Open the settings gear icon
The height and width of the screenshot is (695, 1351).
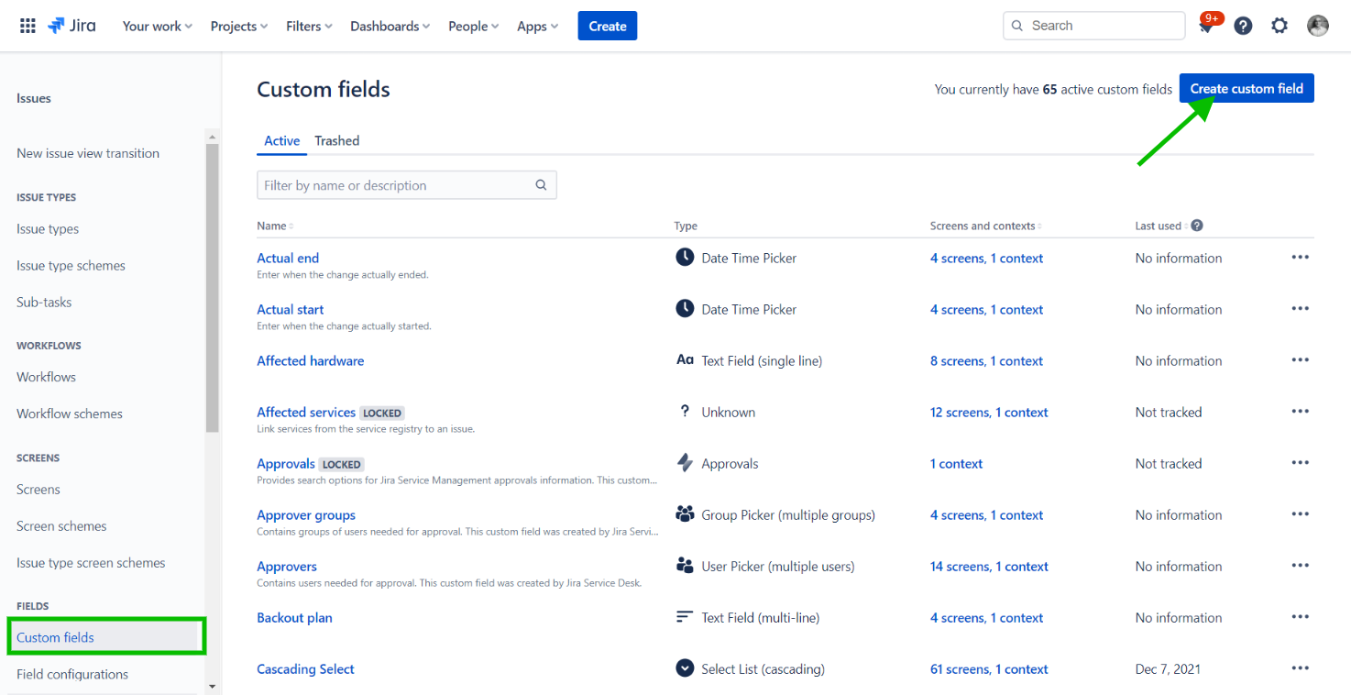pos(1280,26)
